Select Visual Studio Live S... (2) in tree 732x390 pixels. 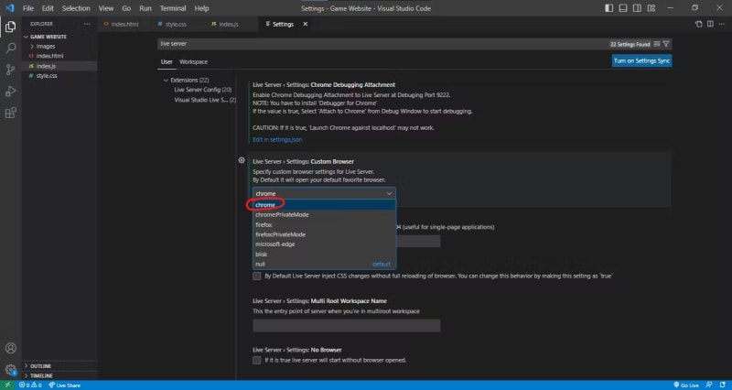point(205,100)
